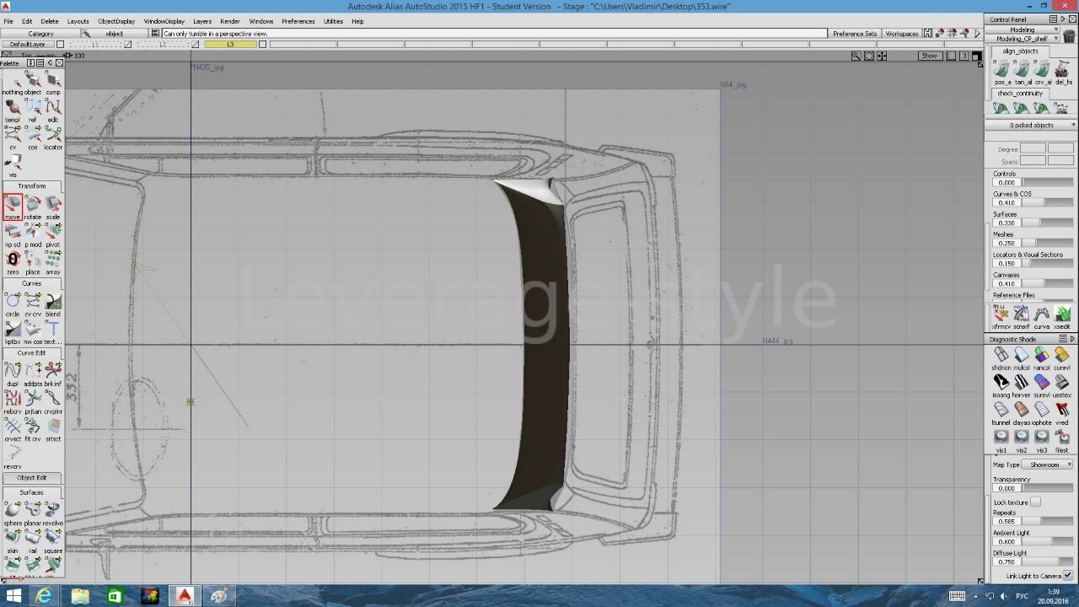Viewport: 1079px width, 607px height.
Task: Click the Preference Sets button
Action: click(854, 34)
